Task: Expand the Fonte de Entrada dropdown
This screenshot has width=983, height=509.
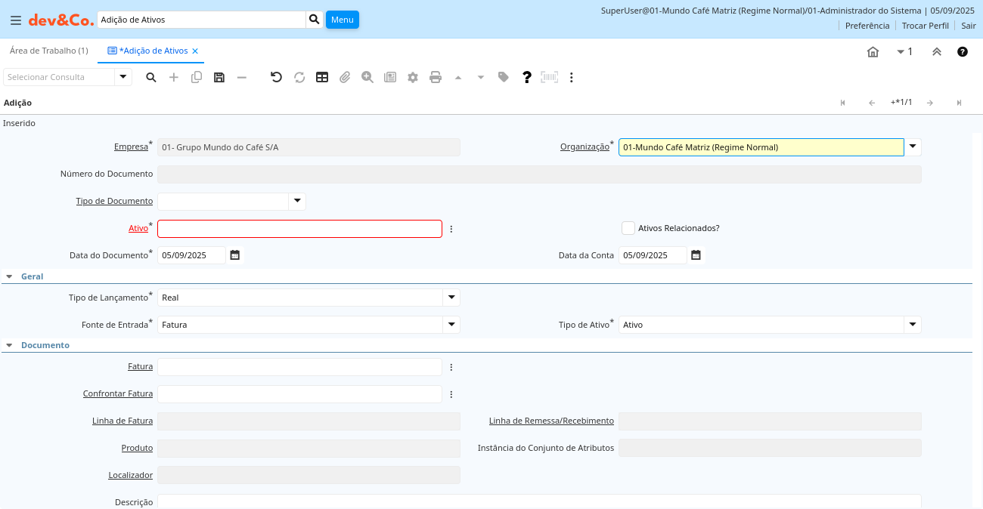Action: click(x=451, y=325)
